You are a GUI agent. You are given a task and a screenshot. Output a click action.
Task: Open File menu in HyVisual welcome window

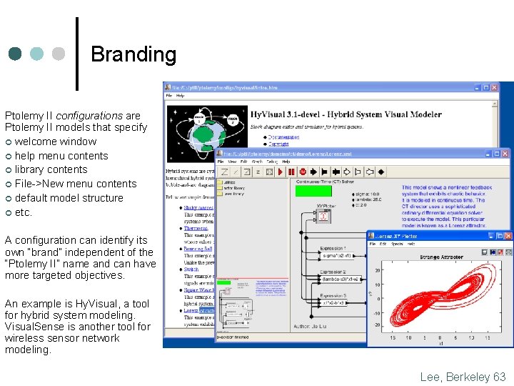tap(168, 96)
